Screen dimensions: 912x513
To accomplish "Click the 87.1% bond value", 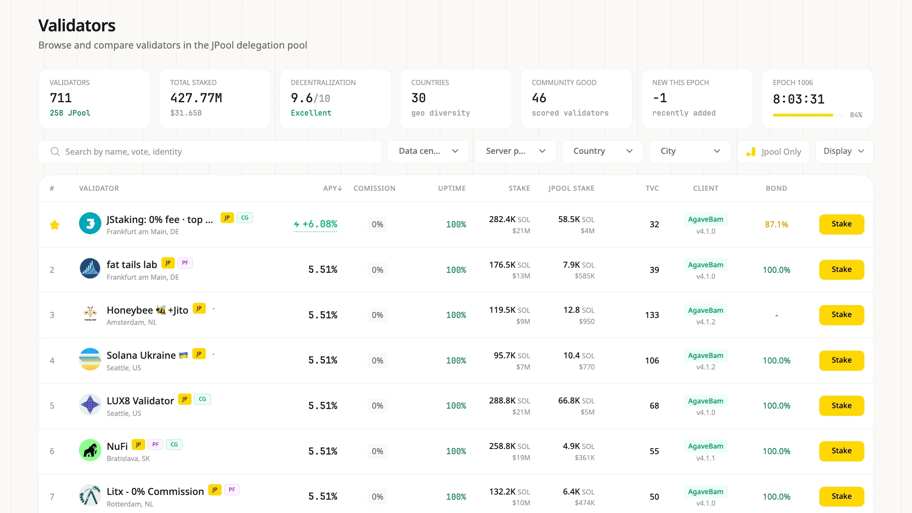I will (x=776, y=224).
